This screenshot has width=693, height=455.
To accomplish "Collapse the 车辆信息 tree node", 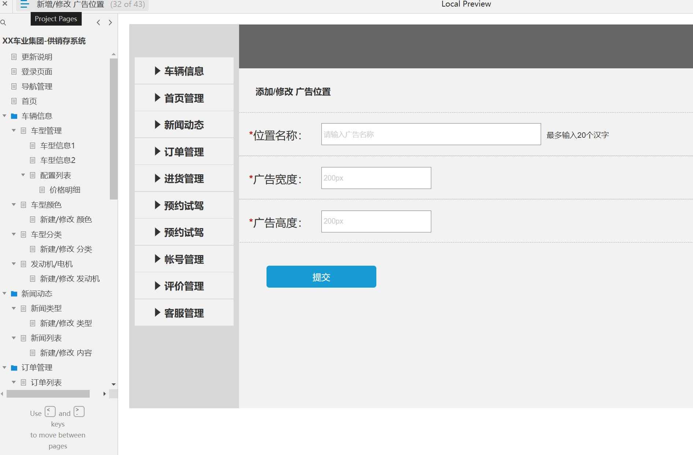I will click(x=4, y=116).
